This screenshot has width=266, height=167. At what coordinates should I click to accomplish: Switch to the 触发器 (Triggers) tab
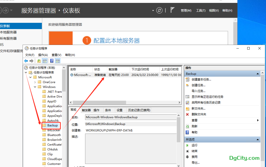(x=86, y=110)
